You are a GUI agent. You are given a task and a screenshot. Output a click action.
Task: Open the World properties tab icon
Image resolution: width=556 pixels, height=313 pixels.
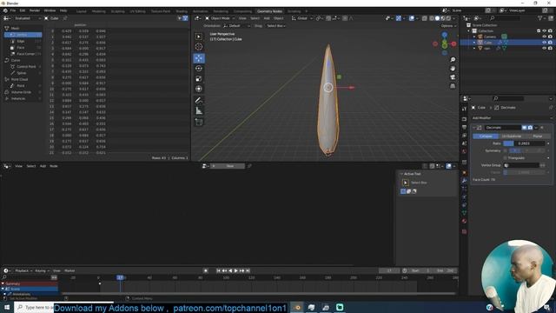465,151
